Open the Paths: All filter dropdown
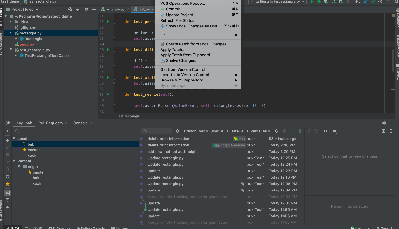Screen dimensions: 399x229 coord(260,131)
